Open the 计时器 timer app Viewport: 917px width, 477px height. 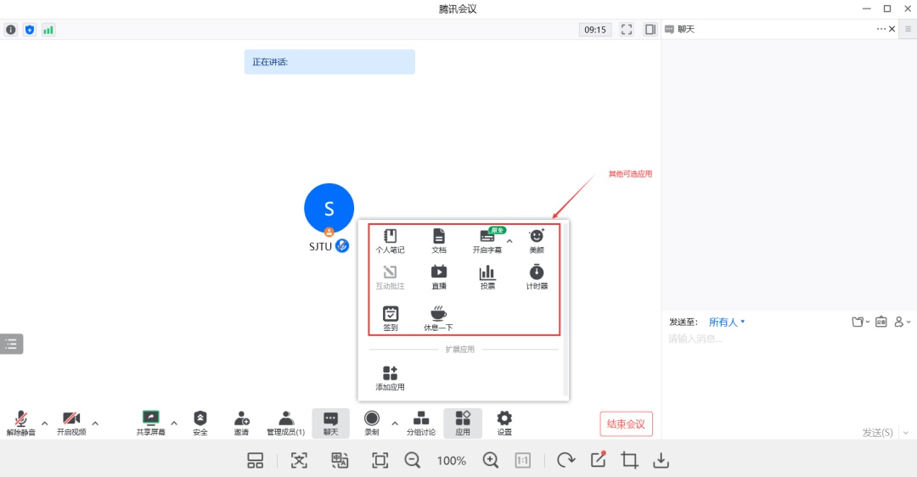537,277
